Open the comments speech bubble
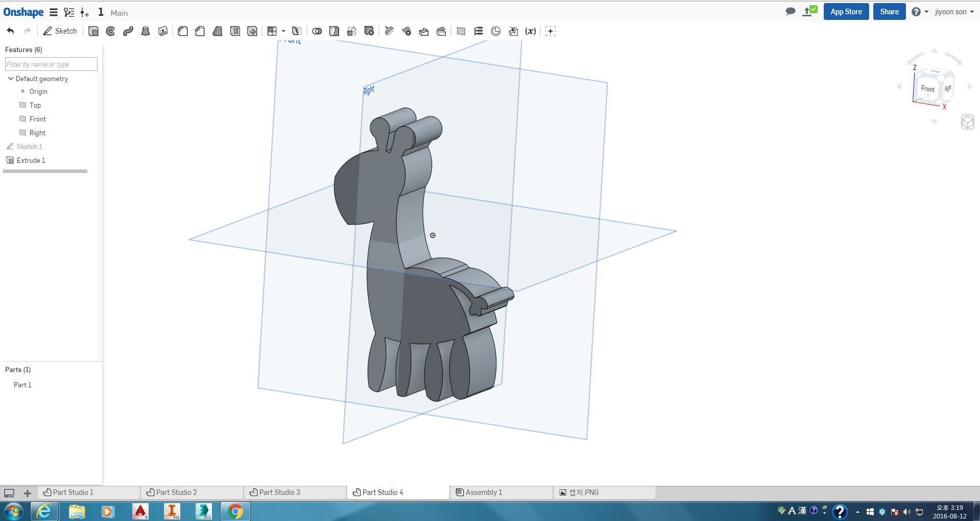Viewport: 980px width, 521px height. click(791, 11)
